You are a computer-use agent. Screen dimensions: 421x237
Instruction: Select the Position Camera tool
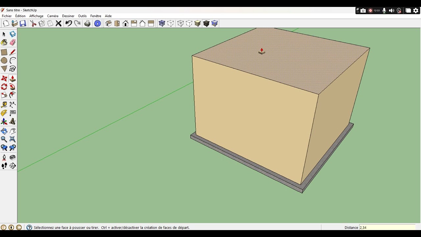(x=4, y=157)
